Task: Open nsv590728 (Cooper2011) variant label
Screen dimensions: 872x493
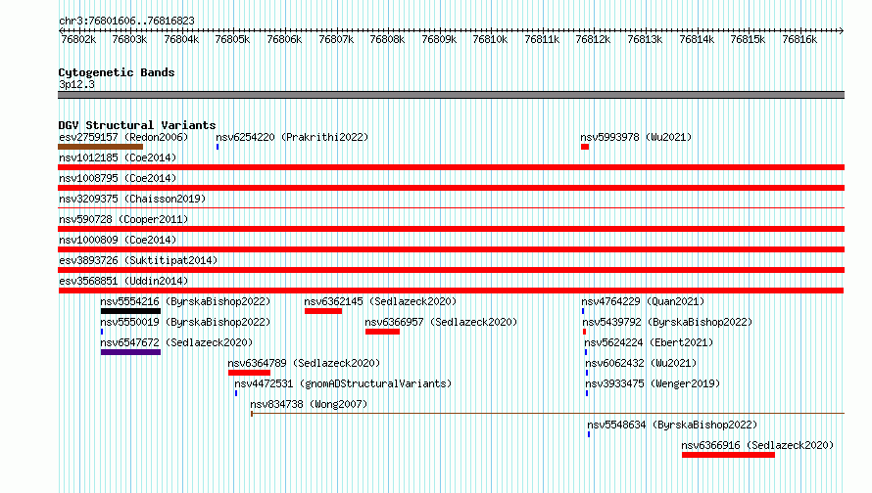Action: 123,219
